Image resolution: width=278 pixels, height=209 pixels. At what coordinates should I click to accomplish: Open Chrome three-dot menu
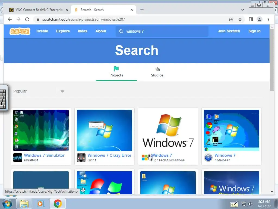click(x=268, y=19)
